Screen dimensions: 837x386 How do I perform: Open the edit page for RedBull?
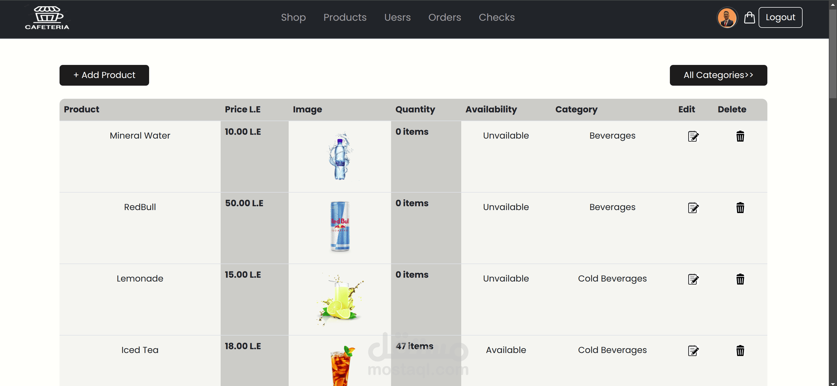tap(693, 207)
